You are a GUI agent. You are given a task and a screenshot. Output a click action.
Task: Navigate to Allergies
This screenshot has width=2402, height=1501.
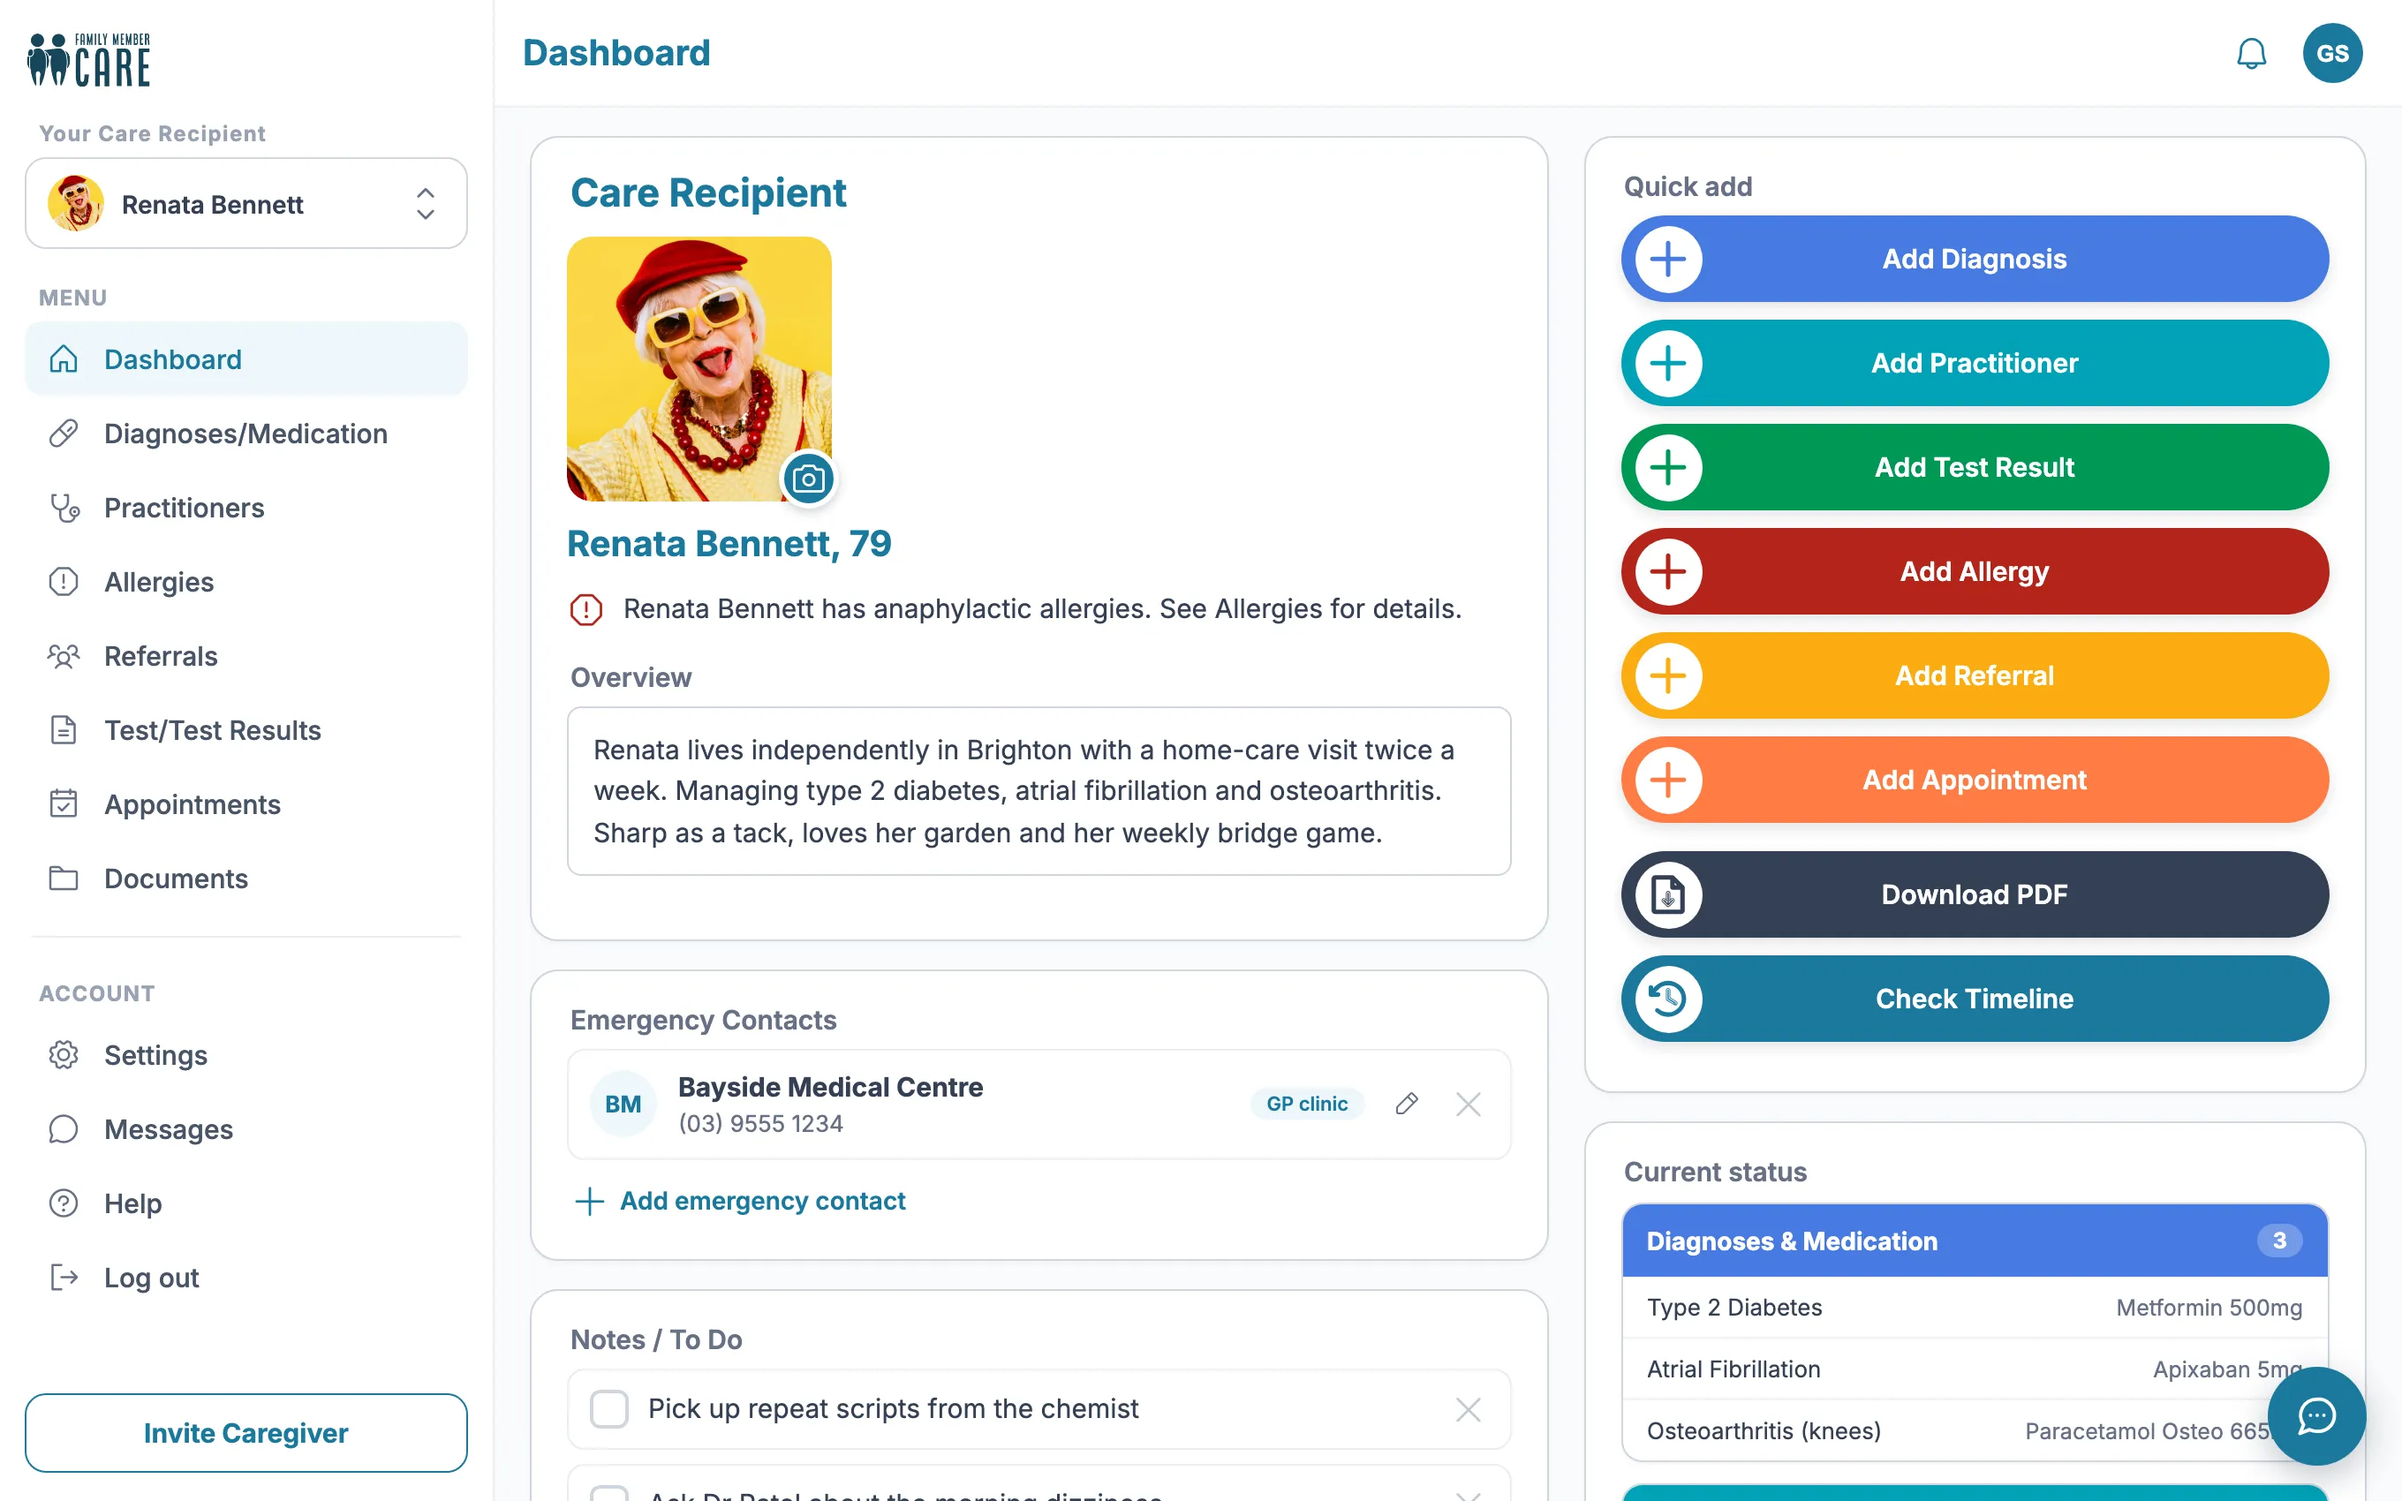point(246,582)
